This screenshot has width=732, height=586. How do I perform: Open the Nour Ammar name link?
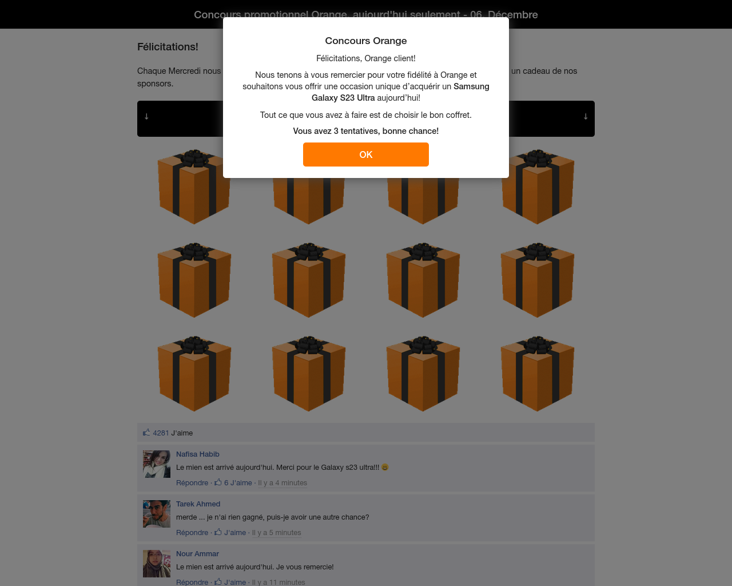pyautogui.click(x=197, y=553)
